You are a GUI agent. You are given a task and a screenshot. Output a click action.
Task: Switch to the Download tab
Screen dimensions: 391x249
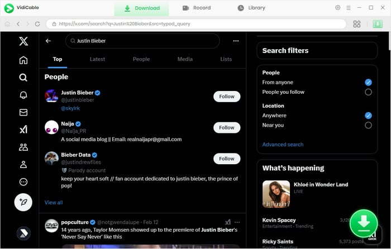[142, 8]
